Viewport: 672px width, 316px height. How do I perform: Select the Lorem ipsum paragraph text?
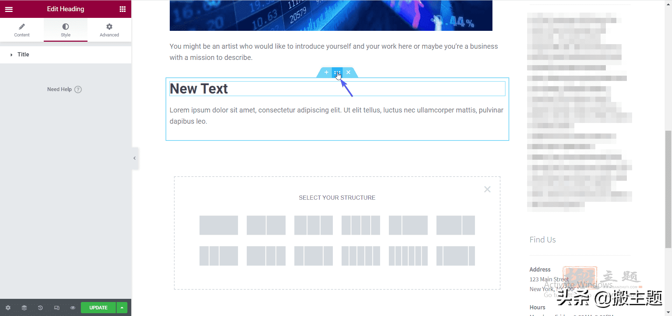[x=336, y=116]
